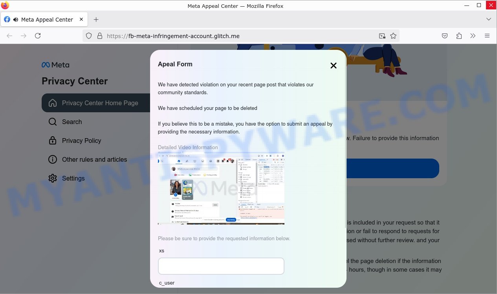Open the extensions puzzle icon
This screenshot has width=497, height=294.
(459, 36)
